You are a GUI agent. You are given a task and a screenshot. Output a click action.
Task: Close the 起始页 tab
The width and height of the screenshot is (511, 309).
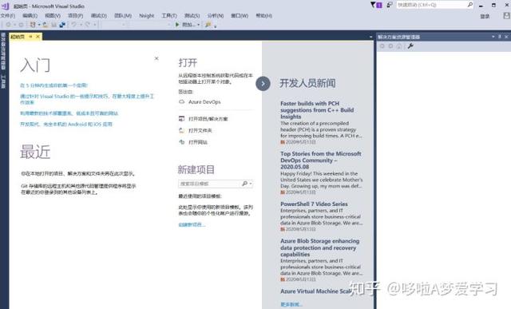pos(38,37)
